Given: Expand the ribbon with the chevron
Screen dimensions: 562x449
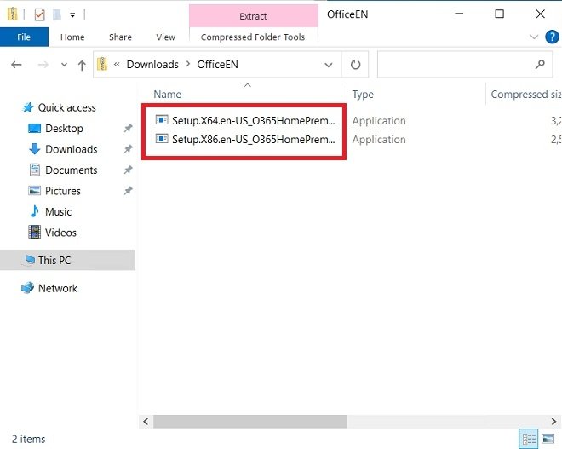Looking at the screenshot, I should pos(534,37).
